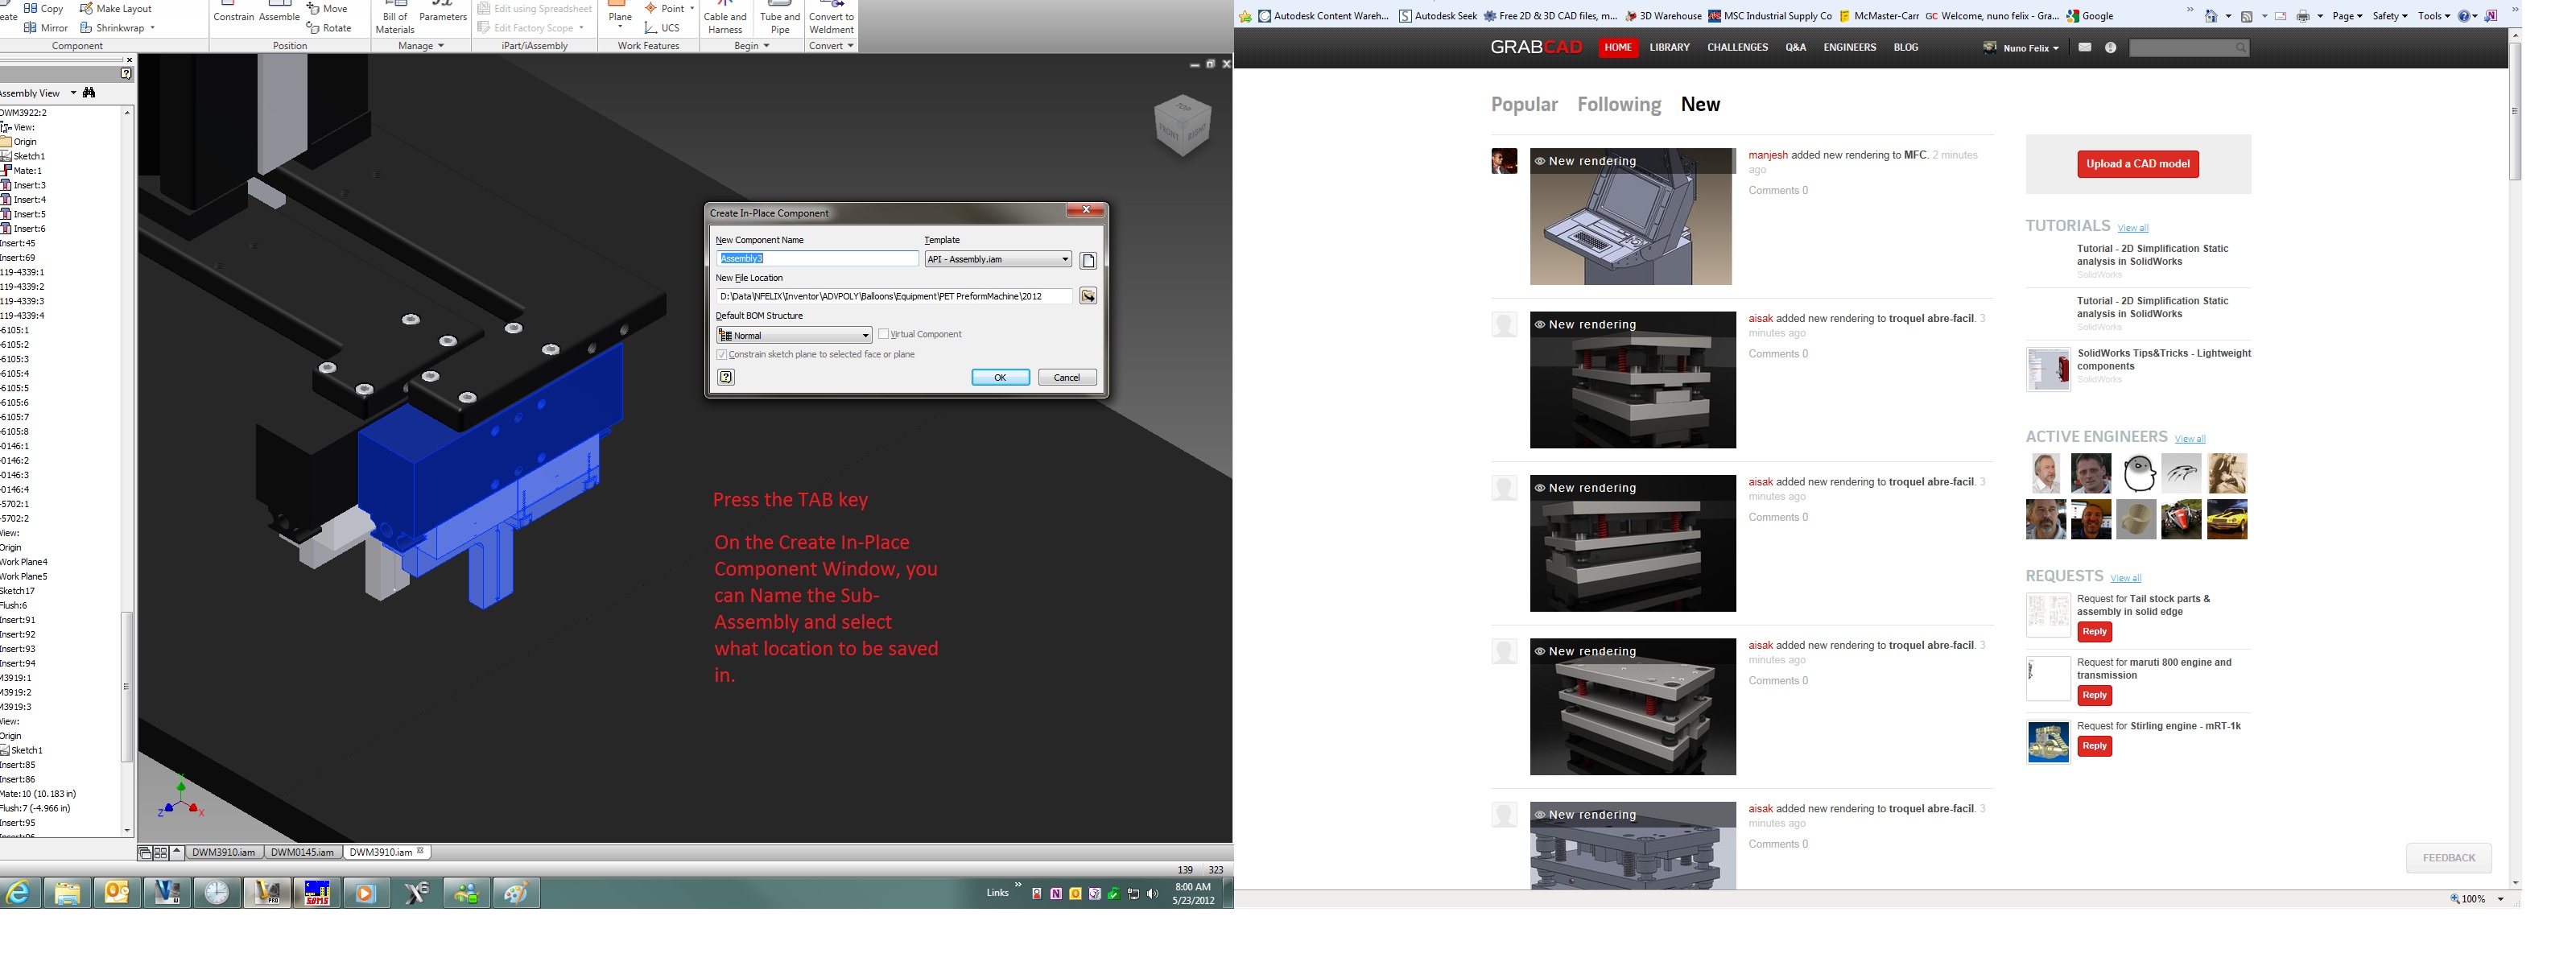Toggle Constrain sketch plane to selected face
This screenshot has width=2576, height=966.
tap(722, 355)
